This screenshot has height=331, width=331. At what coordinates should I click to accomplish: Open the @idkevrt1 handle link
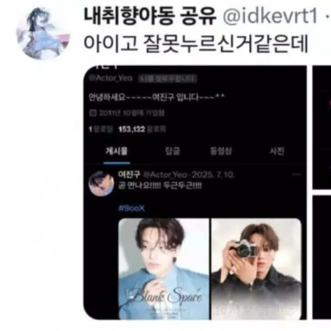[x=270, y=16]
